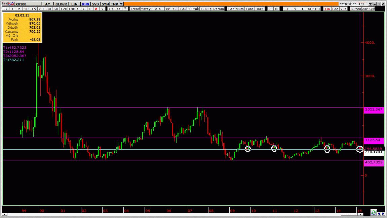This screenshot has width=387, height=218.
Task: Select the dollar currency icon
Action: click(x=295, y=9)
